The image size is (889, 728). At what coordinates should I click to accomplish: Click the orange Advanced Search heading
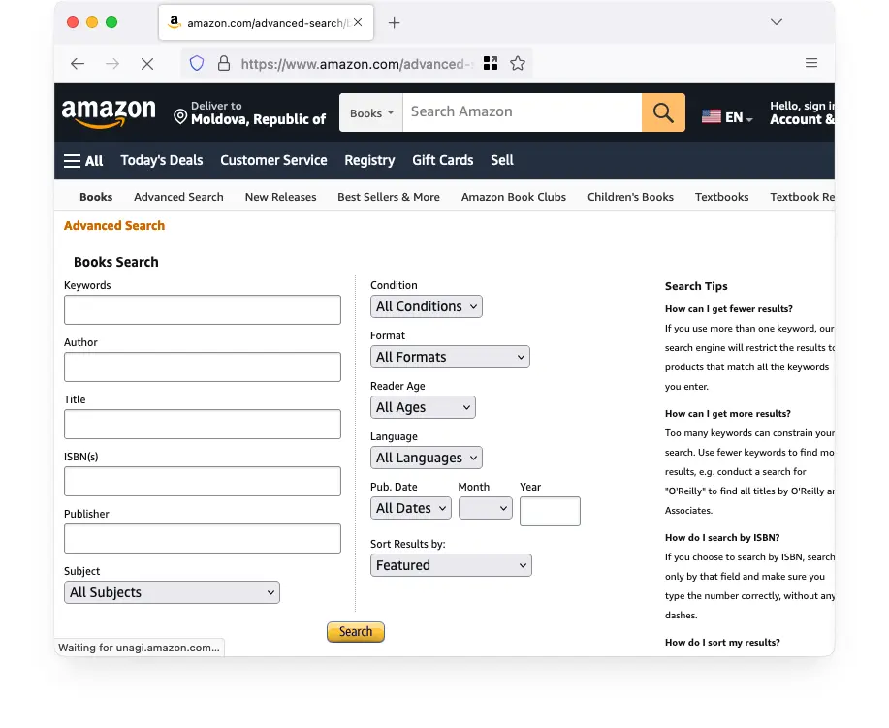click(x=114, y=226)
